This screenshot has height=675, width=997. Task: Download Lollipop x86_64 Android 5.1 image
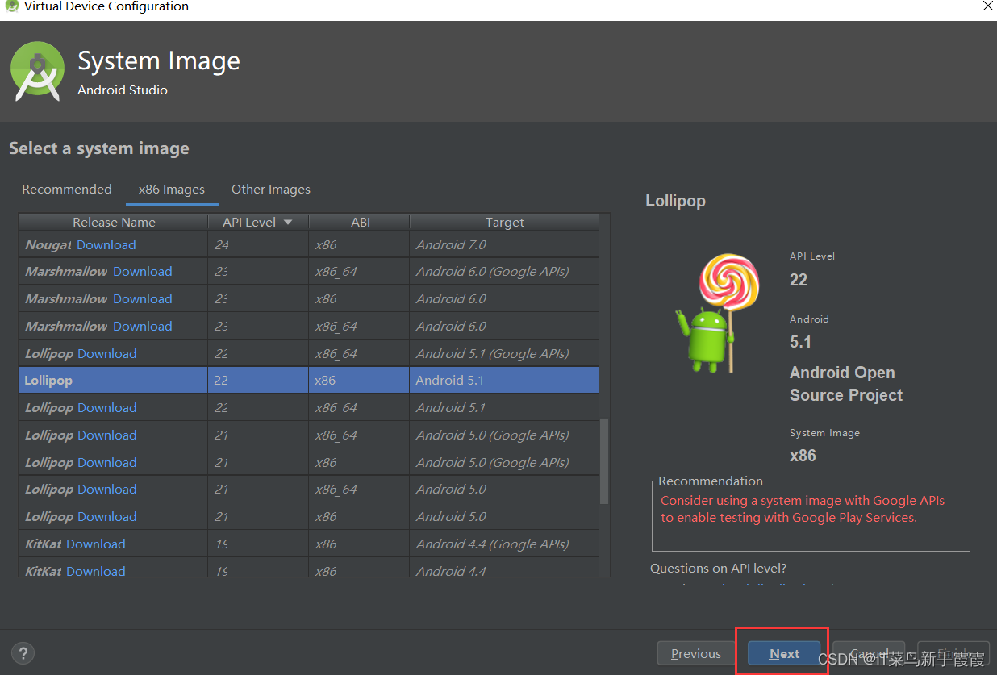click(107, 407)
